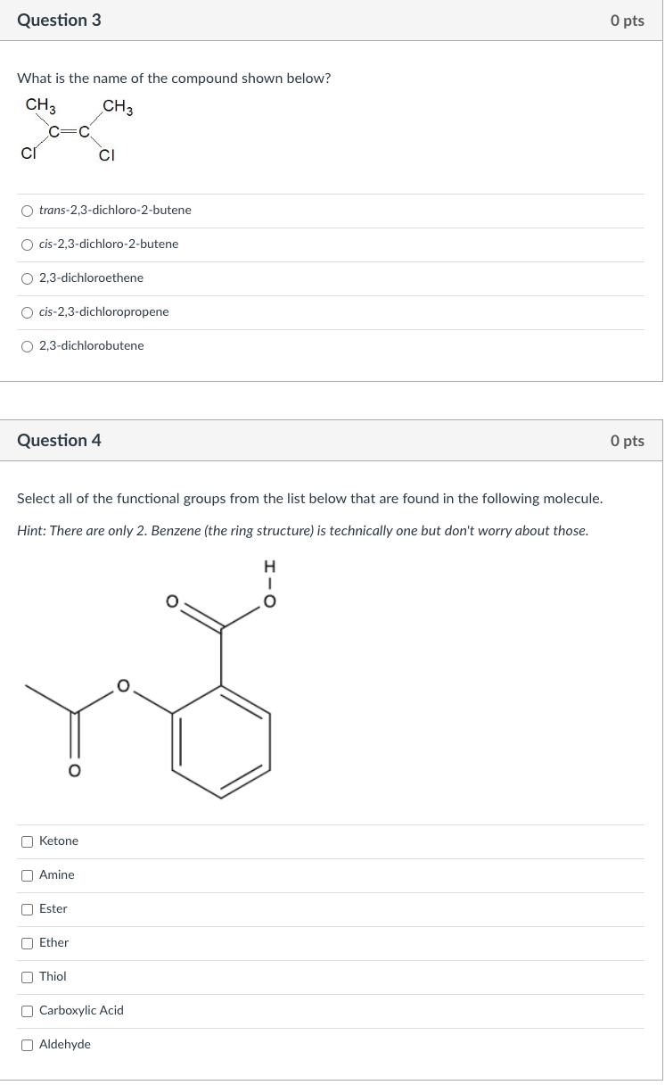Select cis-2,3-dichloropropene for Question 3
Screen dimensions: 665x1085
[28, 311]
